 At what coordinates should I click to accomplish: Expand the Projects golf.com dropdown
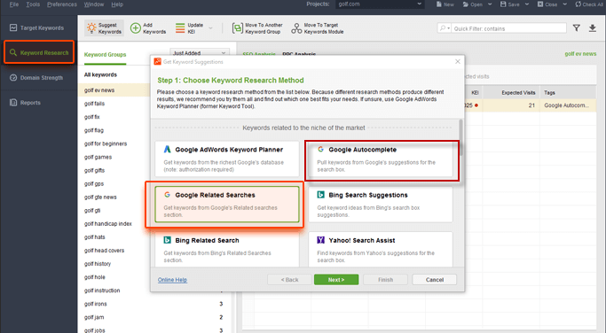(x=380, y=4)
